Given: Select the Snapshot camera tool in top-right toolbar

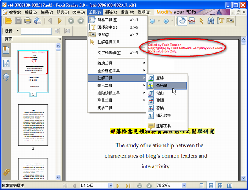Looking at the screenshot, I should (x=231, y=21).
